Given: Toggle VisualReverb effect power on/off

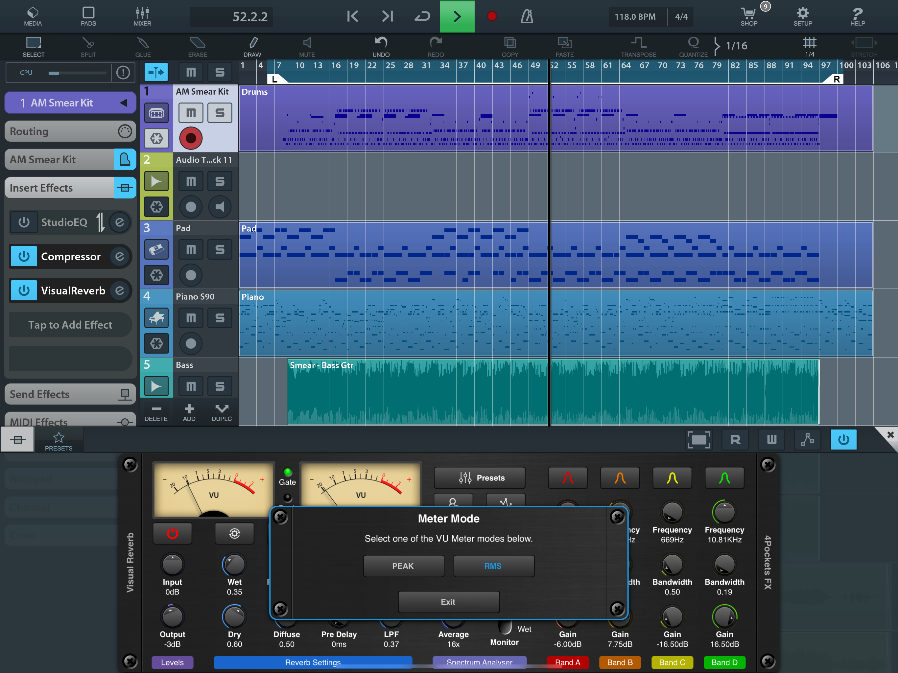Looking at the screenshot, I should point(24,290).
